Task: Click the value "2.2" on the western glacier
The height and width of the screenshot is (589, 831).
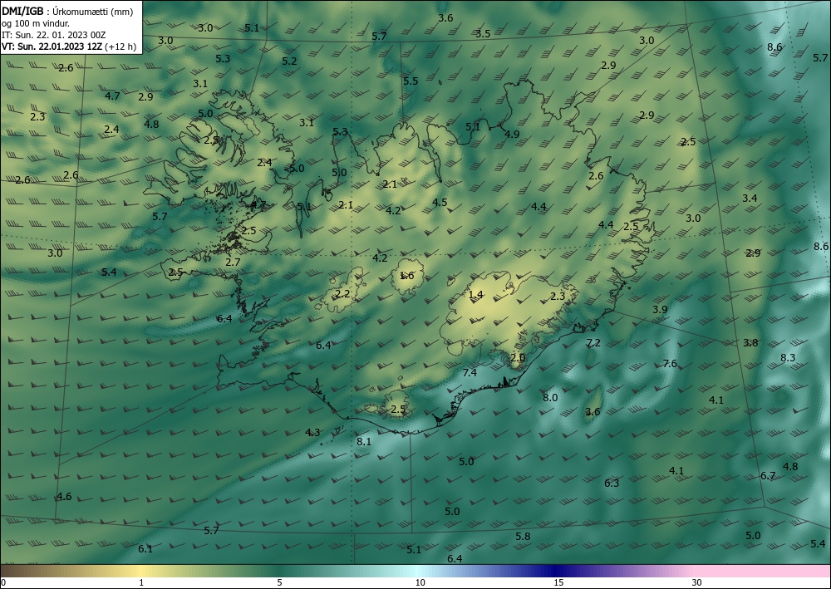Action: [343, 293]
